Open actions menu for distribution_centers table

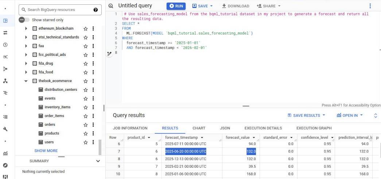[93, 90]
